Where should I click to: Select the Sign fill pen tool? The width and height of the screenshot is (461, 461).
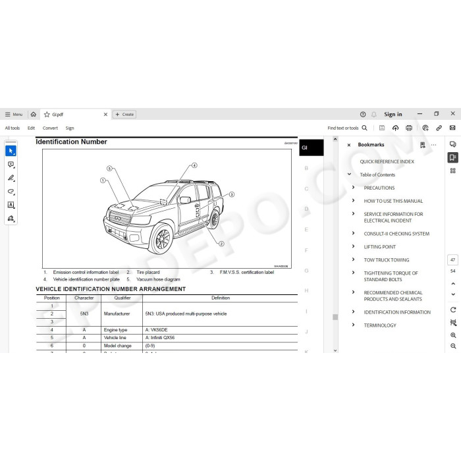[11, 219]
